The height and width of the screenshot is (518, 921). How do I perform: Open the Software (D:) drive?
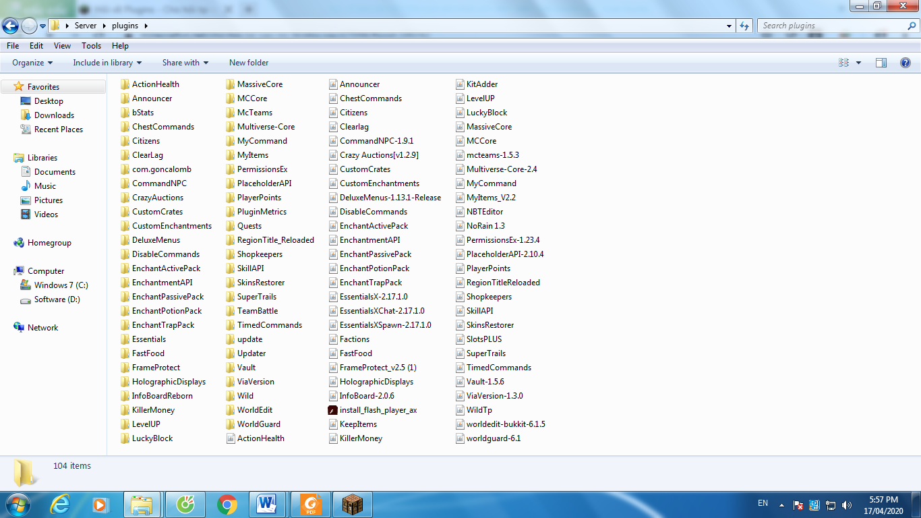(57, 299)
